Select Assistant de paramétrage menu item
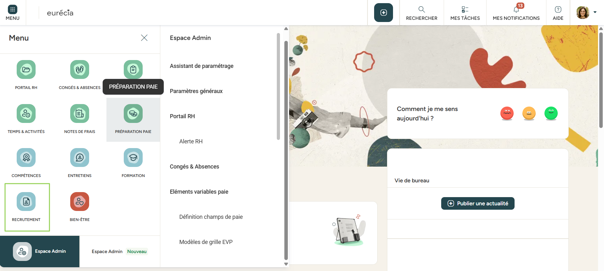The width and height of the screenshot is (604, 271). 202,66
